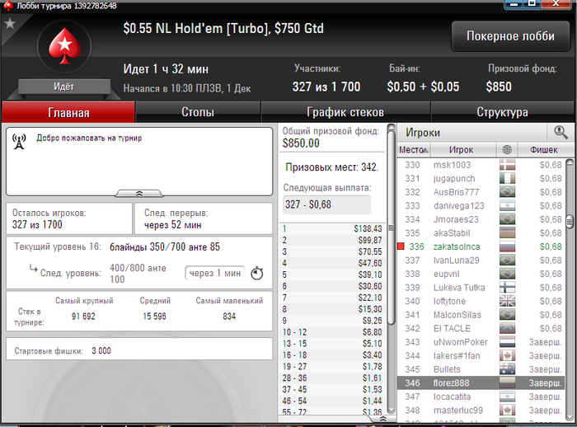This screenshot has height=427, width=577.
Task: Click the players list scrollbar thumb
Action: [570, 222]
